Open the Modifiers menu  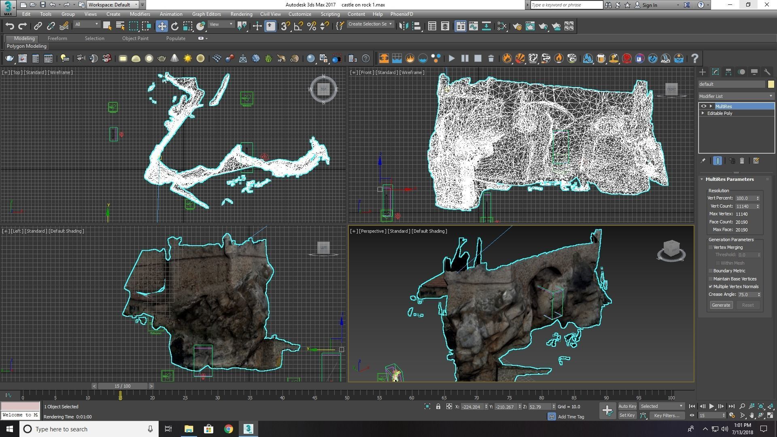pyautogui.click(x=140, y=14)
